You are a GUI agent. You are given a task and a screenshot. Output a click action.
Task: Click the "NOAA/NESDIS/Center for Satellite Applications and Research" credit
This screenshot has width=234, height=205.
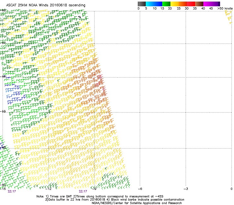coord(137,203)
